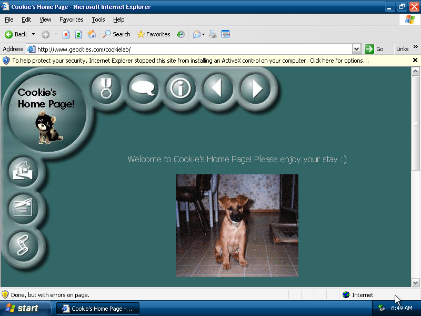Expand the Mail button dropdown
421x316 pixels.
(204, 34)
